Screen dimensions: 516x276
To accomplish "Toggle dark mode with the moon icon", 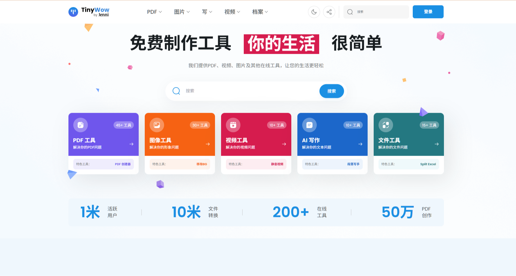I will coord(314,12).
